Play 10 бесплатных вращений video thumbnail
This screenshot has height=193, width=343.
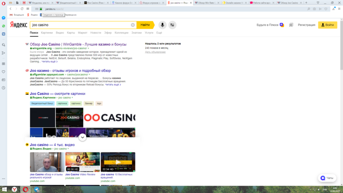click(x=118, y=162)
